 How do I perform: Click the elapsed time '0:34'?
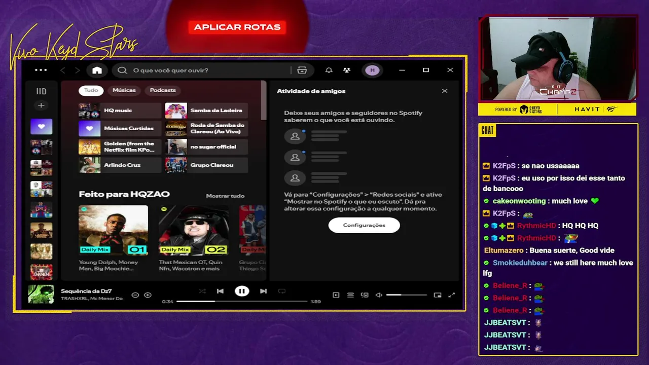(167, 302)
